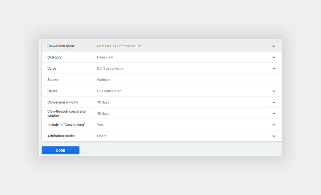The image size is (321, 195).
Task: Click the "Count" row label
Action: tap(52, 91)
